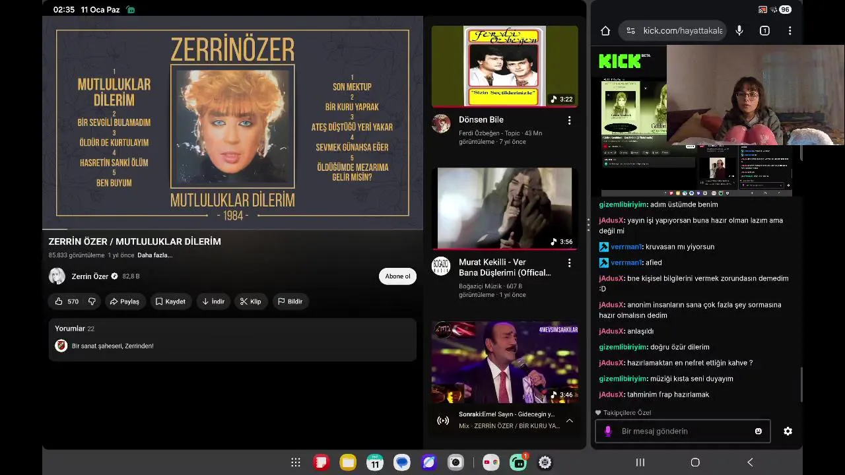Play Dönsen Bile thumbnail
Viewport: 845px width, 475px height.
point(505,66)
